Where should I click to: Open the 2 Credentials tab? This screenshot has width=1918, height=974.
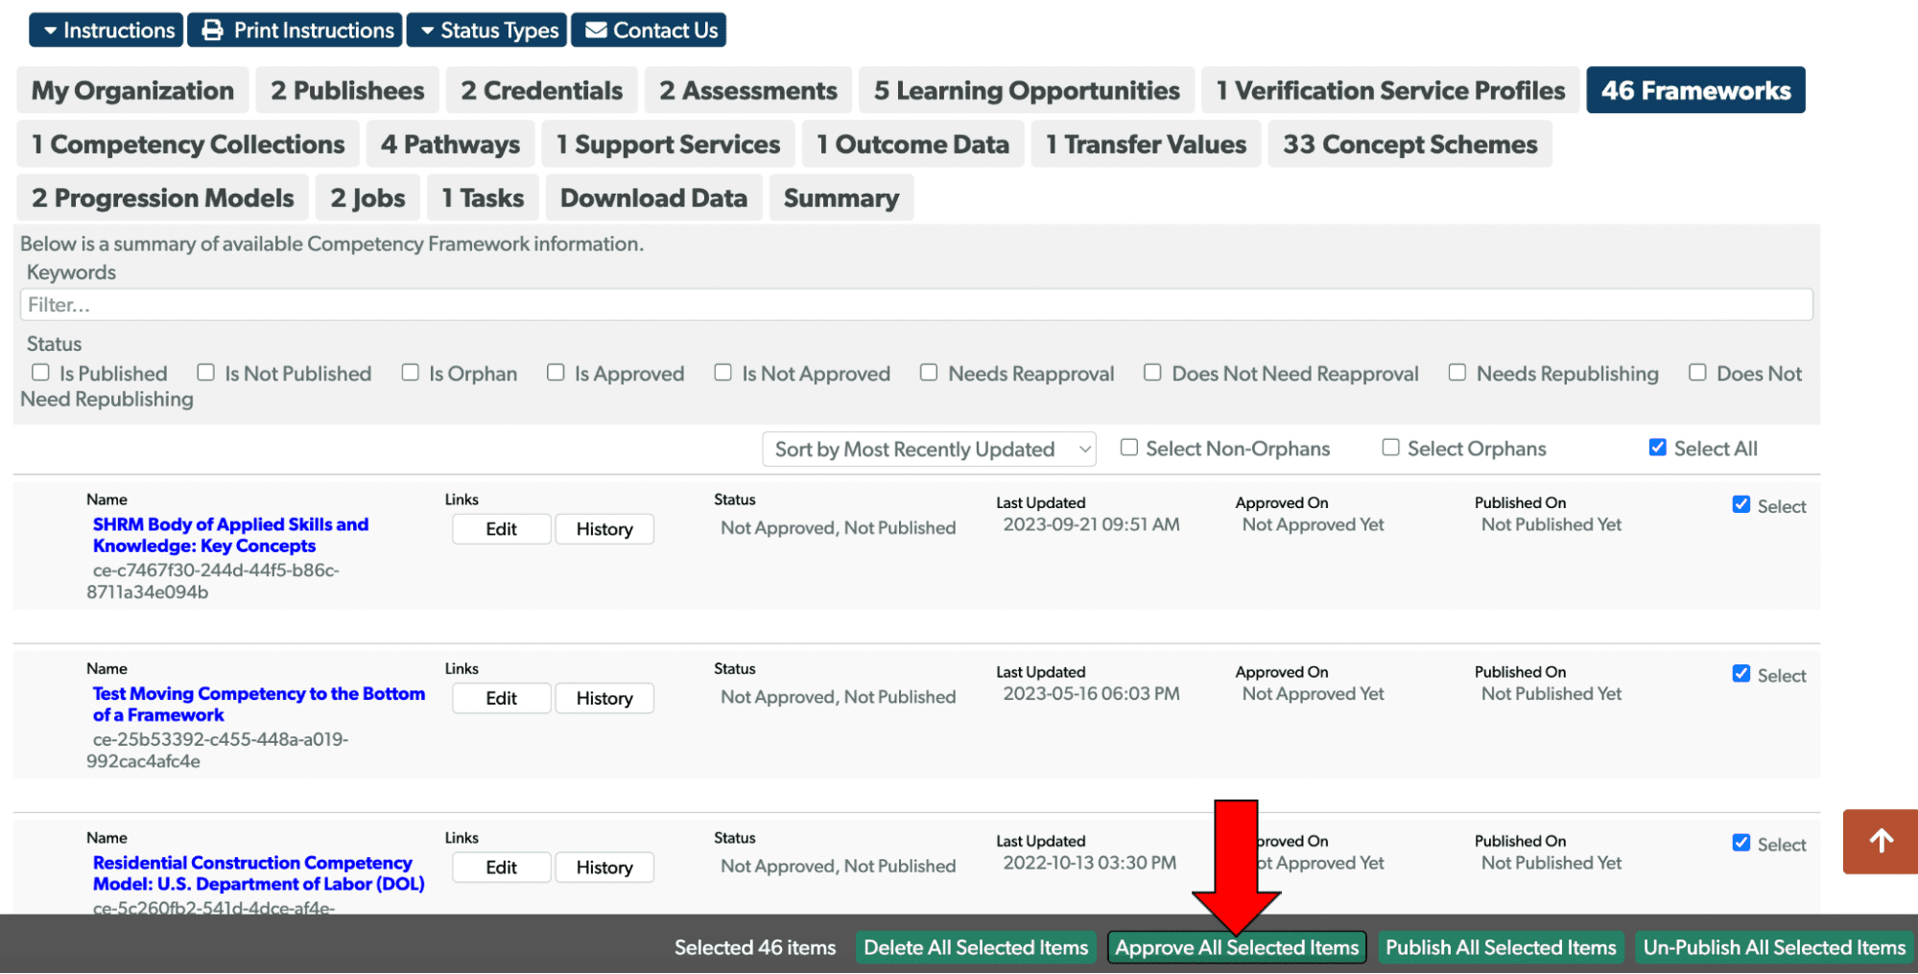point(541,89)
